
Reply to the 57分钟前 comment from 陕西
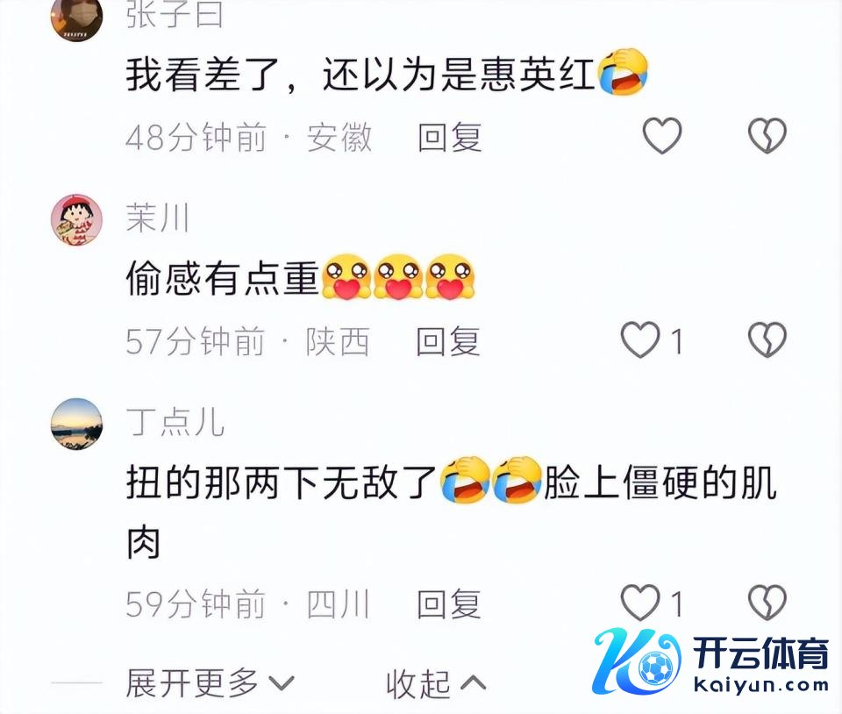click(448, 341)
